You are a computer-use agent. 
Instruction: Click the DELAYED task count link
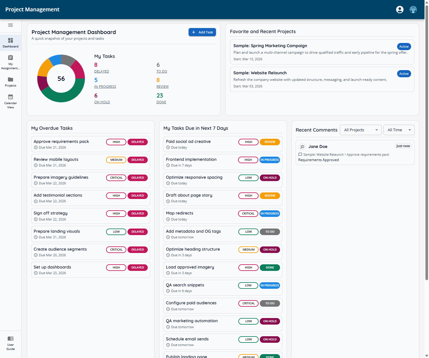[102, 71]
